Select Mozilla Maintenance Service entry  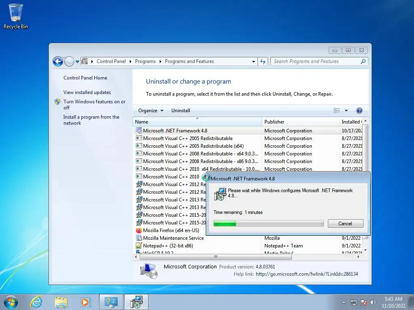173,238
